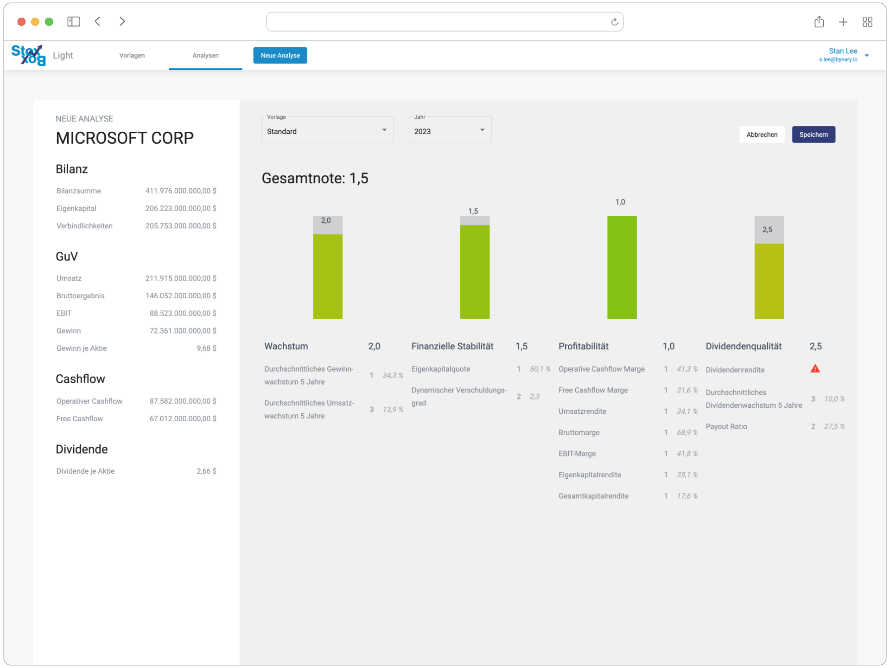Screen dimensions: 890x668
Task: Click the red warning triangle next to Dividendenrendite
Action: click(816, 368)
